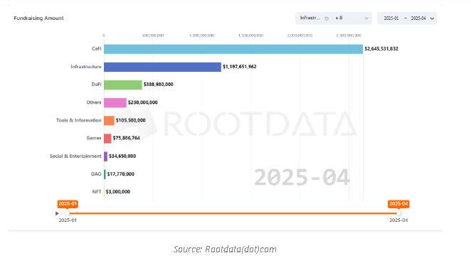
Task: Expand the category filter dropdown chevron
Action: (x=366, y=18)
